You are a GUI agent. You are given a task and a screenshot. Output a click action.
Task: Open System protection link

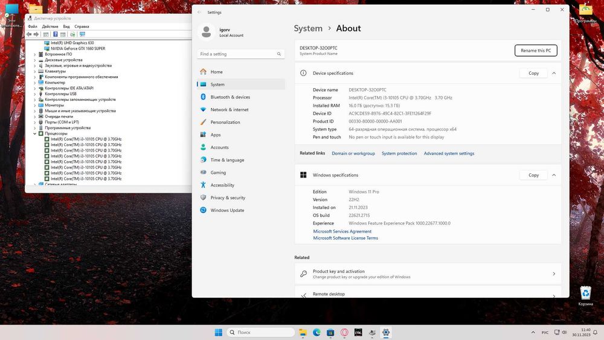click(399, 153)
